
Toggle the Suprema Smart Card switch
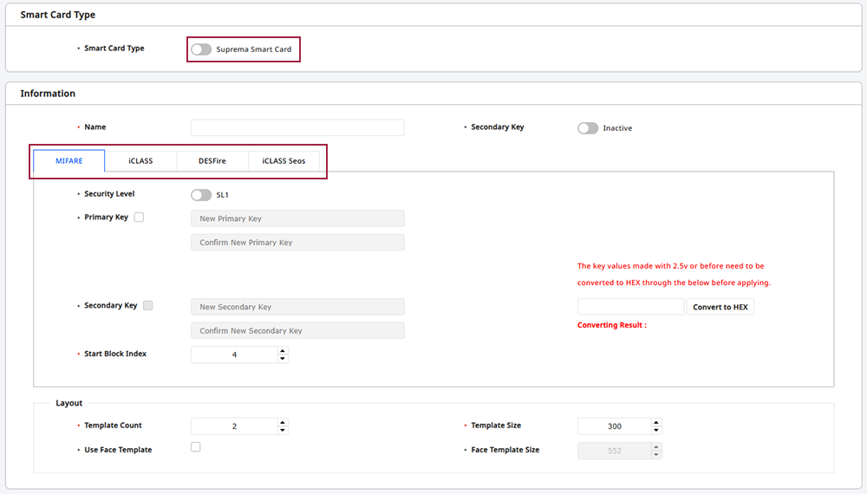(201, 49)
